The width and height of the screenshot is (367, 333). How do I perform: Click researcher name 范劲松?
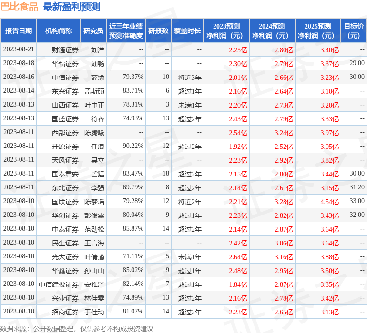(94, 229)
